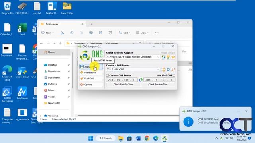Open Chrome from taskbar
The height and width of the screenshot is (143, 255).
coord(147,138)
